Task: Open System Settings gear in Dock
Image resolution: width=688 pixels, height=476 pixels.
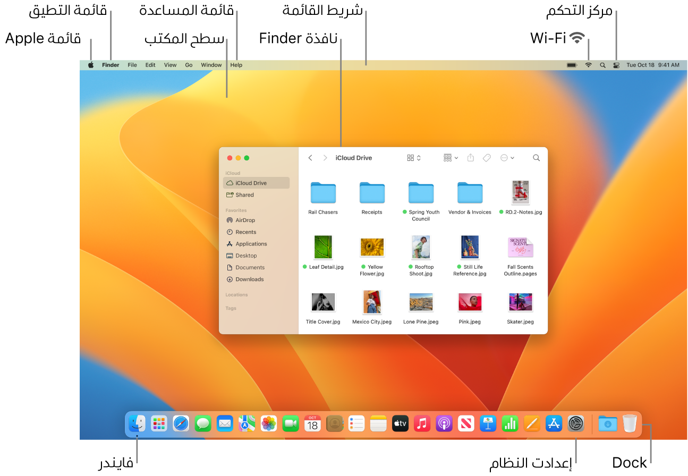Action: [x=576, y=423]
